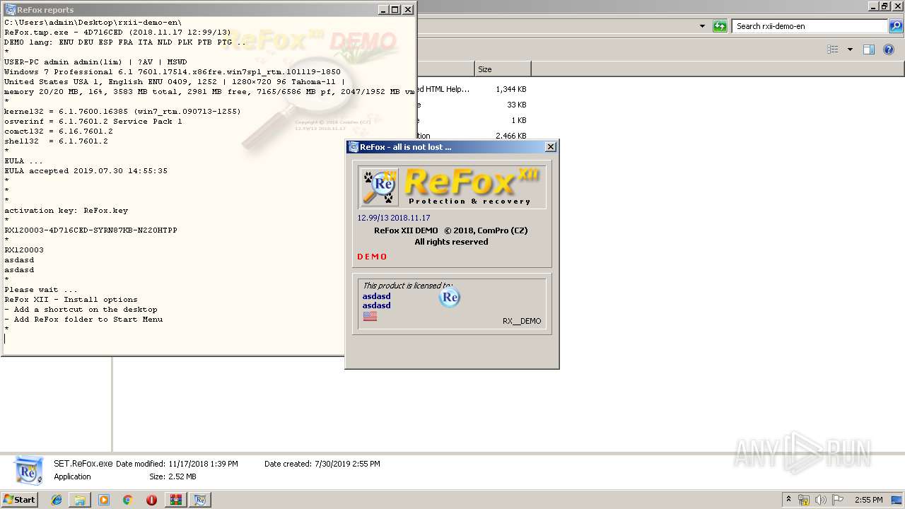The width and height of the screenshot is (905, 509).
Task: Open Windows Media Player from the taskbar
Action: point(104,500)
